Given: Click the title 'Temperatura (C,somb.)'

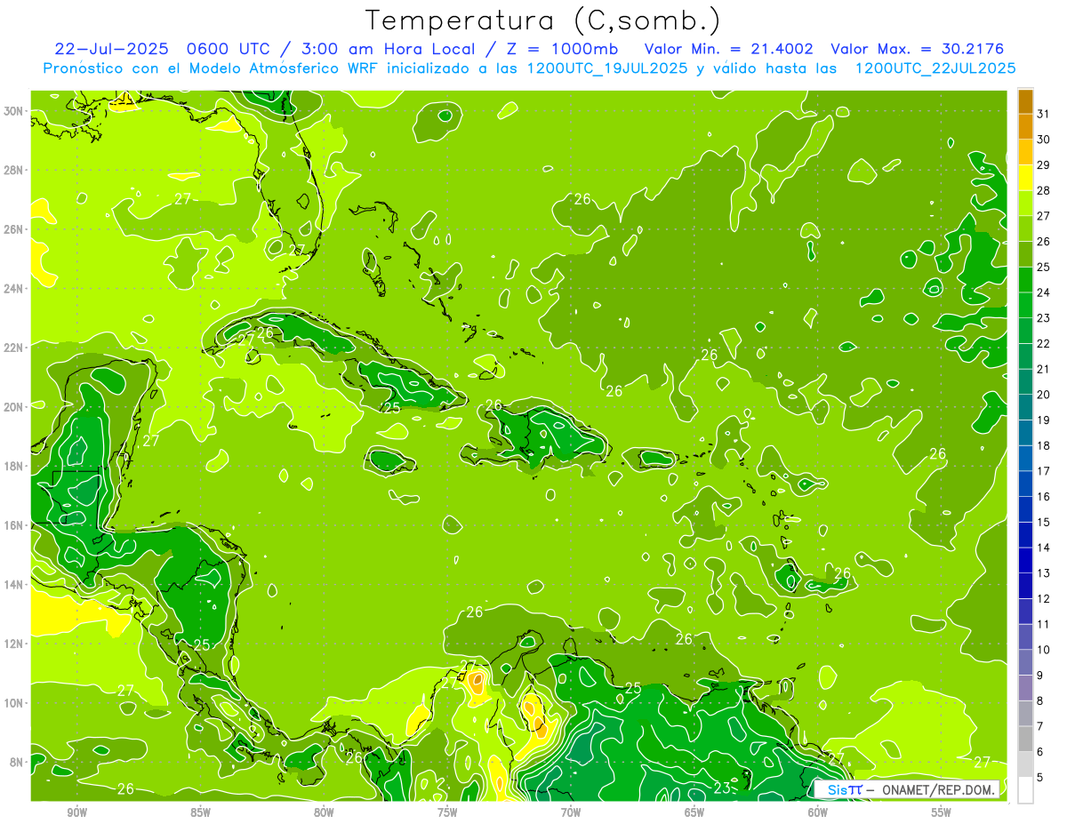Looking at the screenshot, I should click(543, 20).
